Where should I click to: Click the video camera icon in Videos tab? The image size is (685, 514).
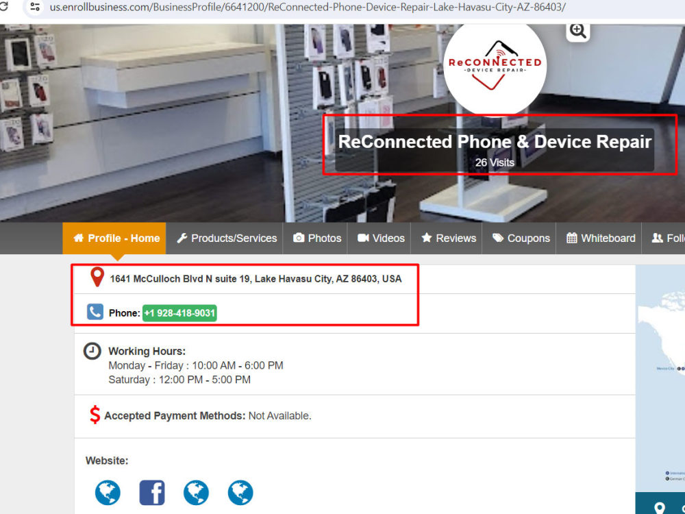pos(364,238)
